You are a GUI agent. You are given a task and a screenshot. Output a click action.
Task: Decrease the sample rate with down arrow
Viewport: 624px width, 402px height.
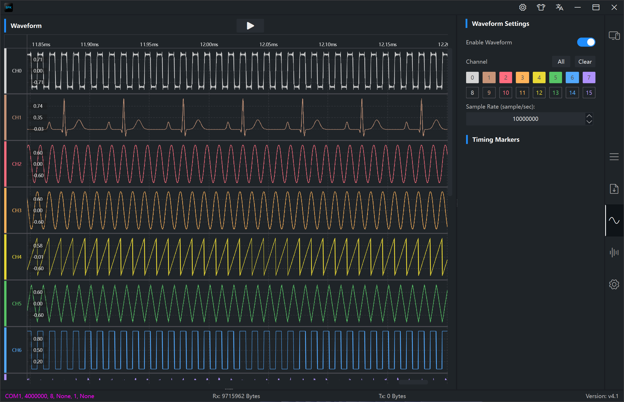coord(589,122)
